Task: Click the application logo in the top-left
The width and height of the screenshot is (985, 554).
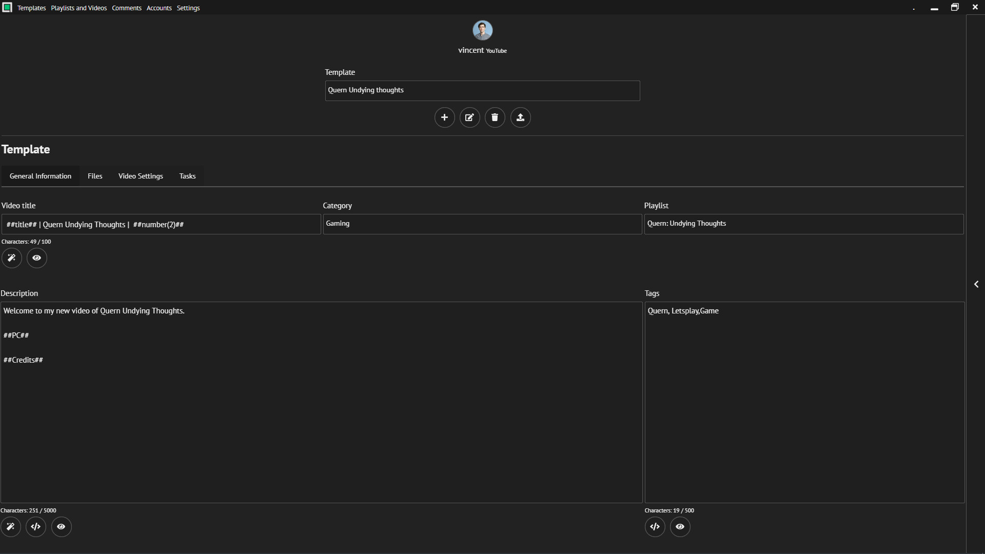Action: (7, 7)
